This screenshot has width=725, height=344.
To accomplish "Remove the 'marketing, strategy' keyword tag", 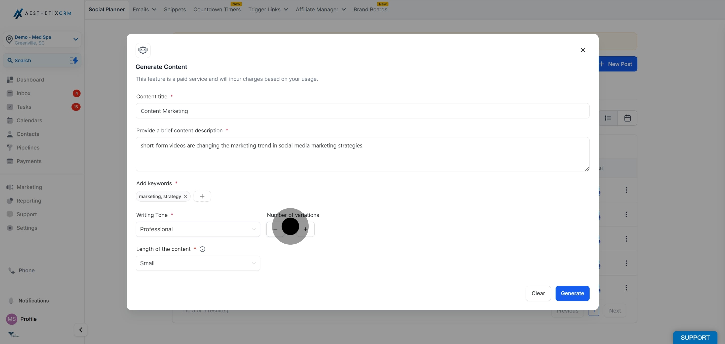I will click(185, 196).
